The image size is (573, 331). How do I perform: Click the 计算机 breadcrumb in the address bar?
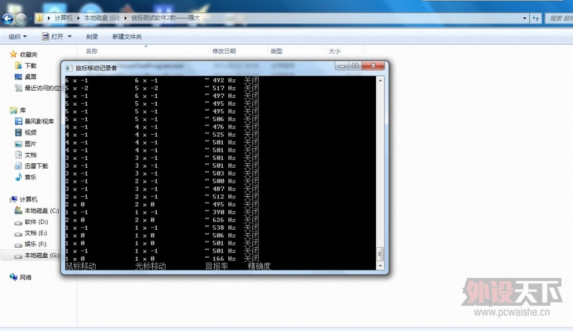63,17
